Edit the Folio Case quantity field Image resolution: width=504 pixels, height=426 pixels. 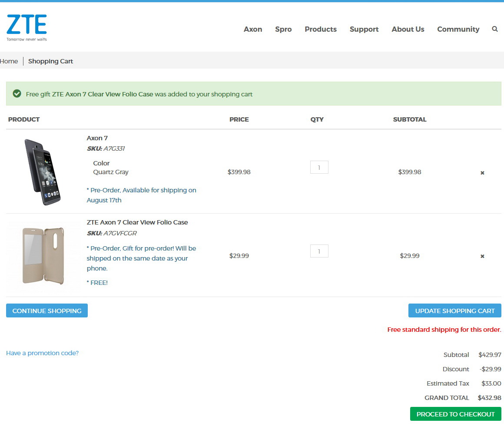pyautogui.click(x=319, y=251)
